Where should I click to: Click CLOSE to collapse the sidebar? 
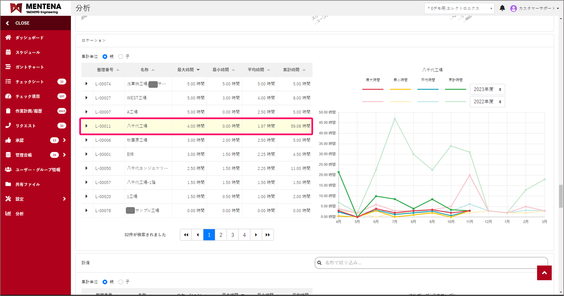pos(22,23)
